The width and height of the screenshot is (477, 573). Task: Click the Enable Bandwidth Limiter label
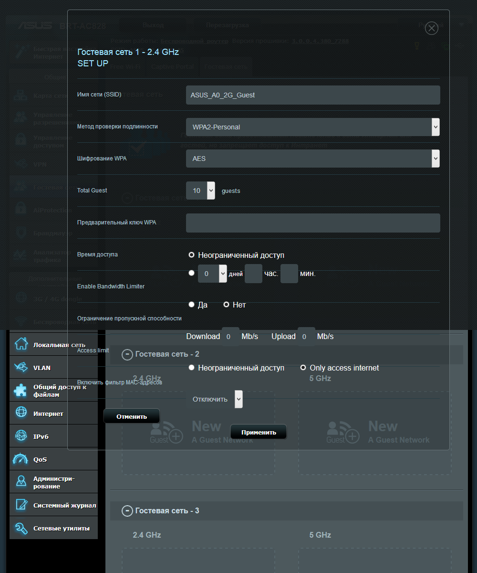111,286
